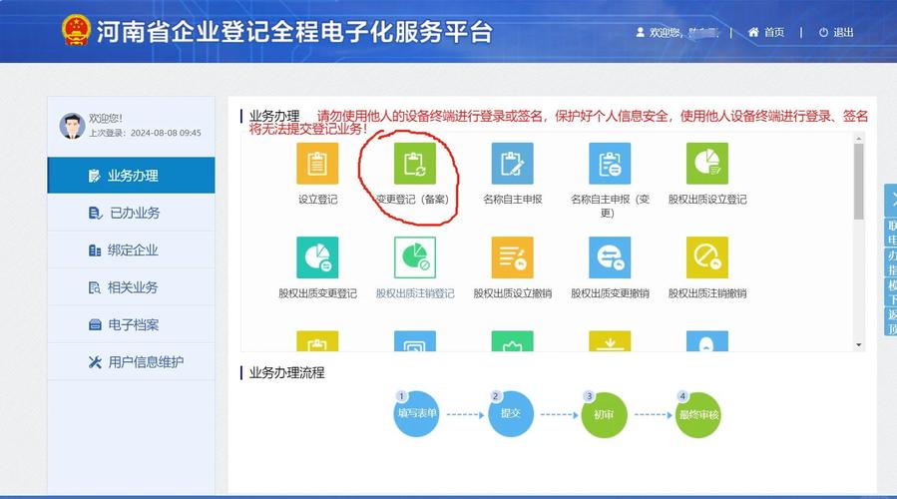Image resolution: width=897 pixels, height=499 pixels.
Task: Click the scroll up arrow of the 业务办理 list
Action: point(859,138)
